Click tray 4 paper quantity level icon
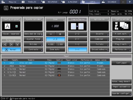The width and height of the screenshot is (133, 100). [59, 72]
